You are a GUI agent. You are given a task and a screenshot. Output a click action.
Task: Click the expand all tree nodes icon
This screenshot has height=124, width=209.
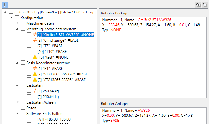[x=198, y=5]
